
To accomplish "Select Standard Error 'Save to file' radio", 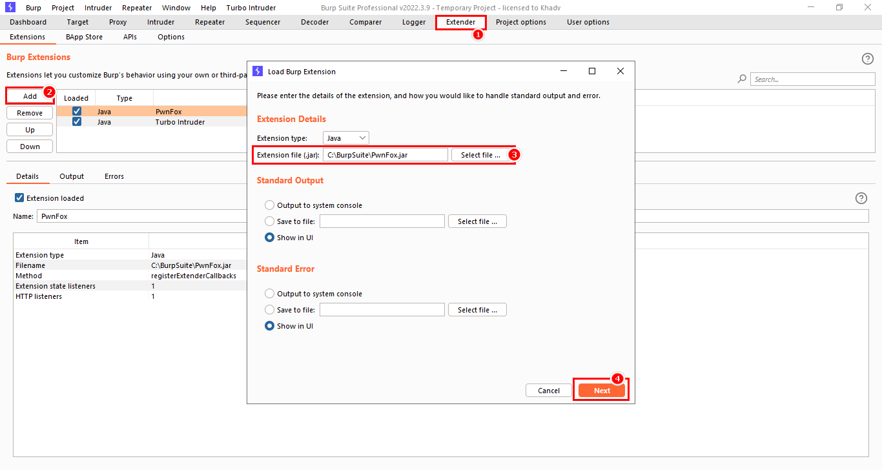I will [x=269, y=310].
